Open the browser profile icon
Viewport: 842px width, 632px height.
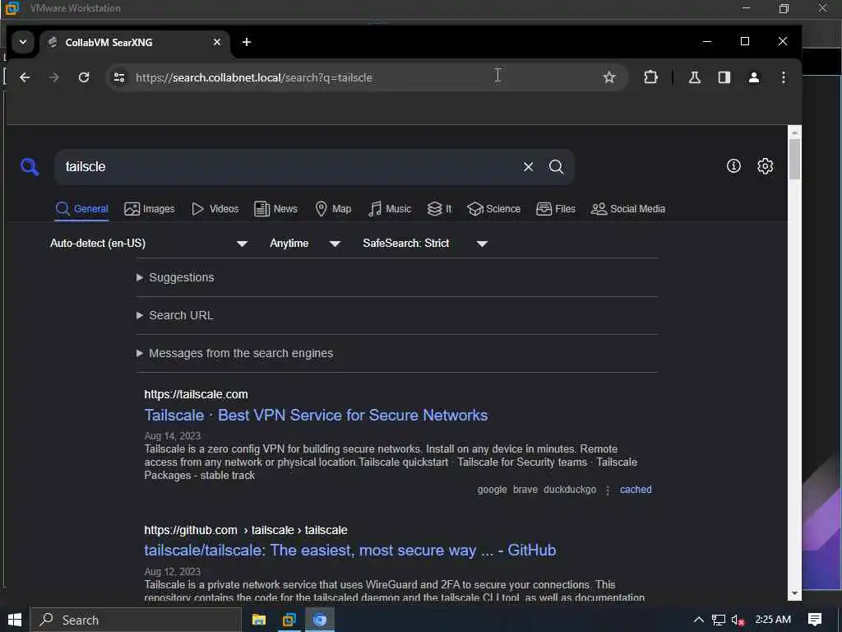click(x=754, y=77)
